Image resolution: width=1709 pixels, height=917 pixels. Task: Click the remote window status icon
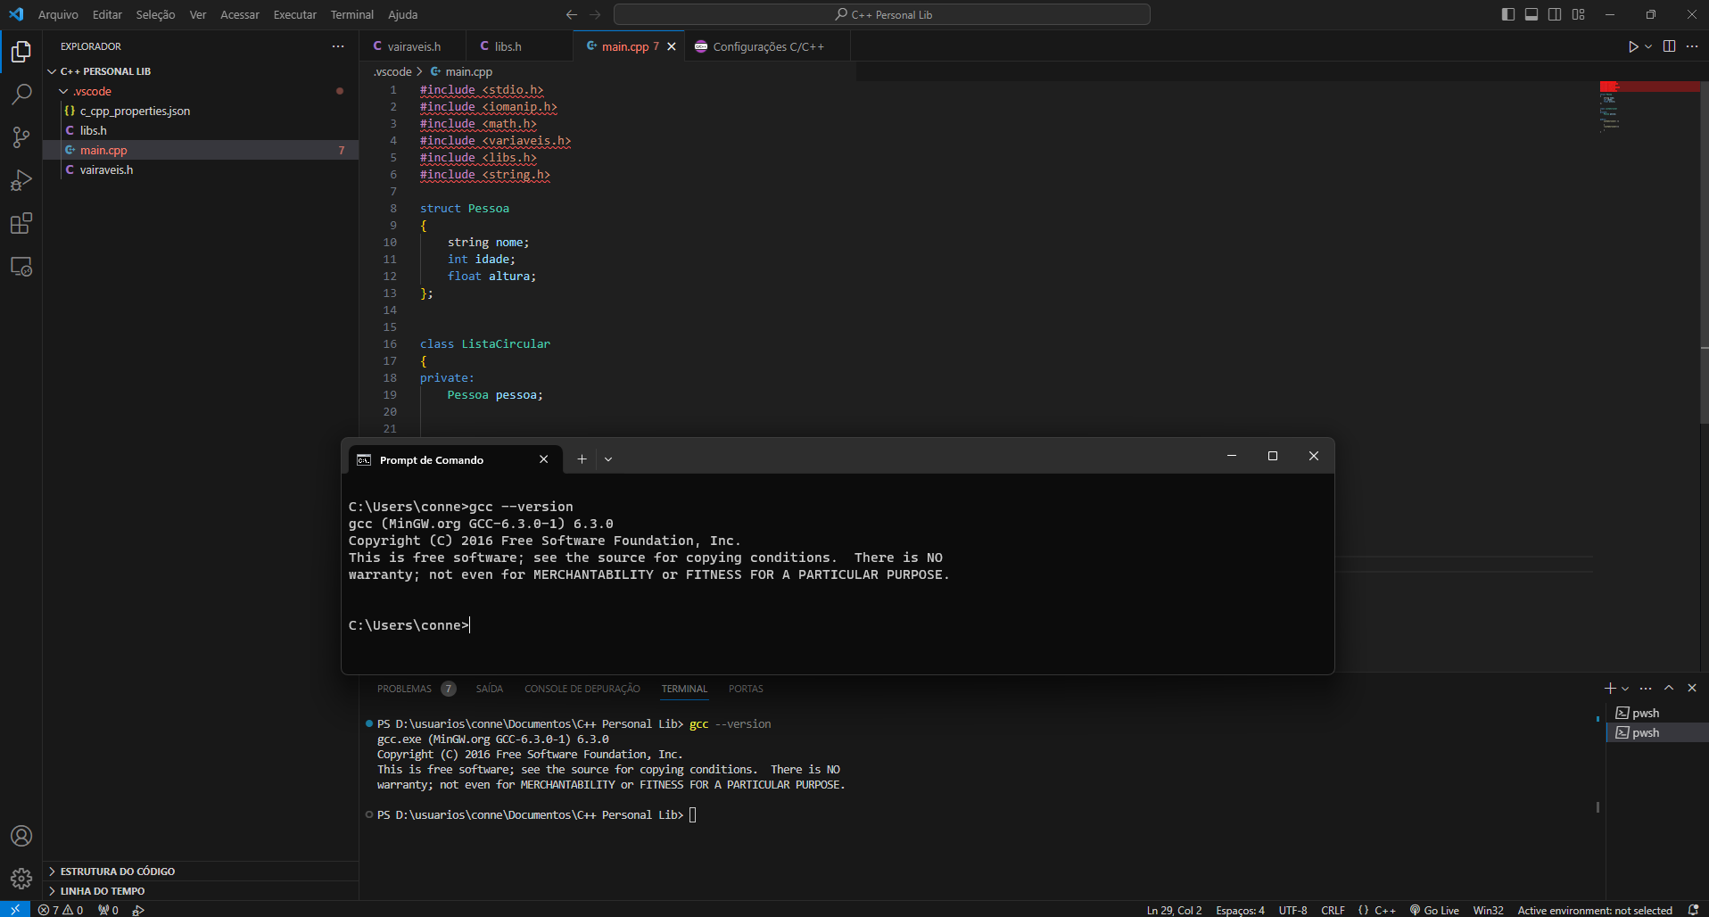[x=15, y=910]
